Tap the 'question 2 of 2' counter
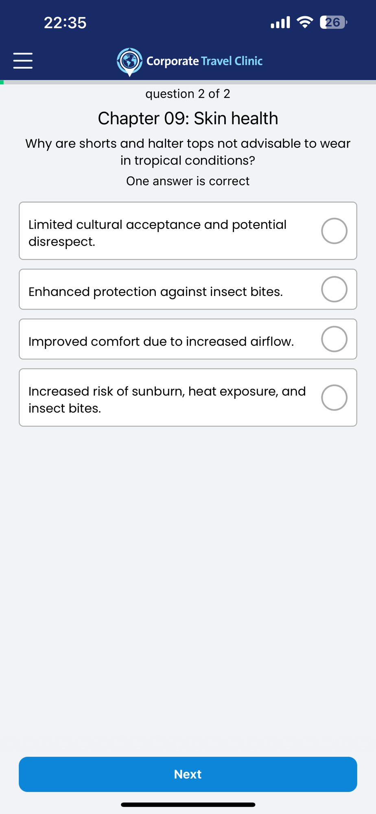 tap(188, 94)
